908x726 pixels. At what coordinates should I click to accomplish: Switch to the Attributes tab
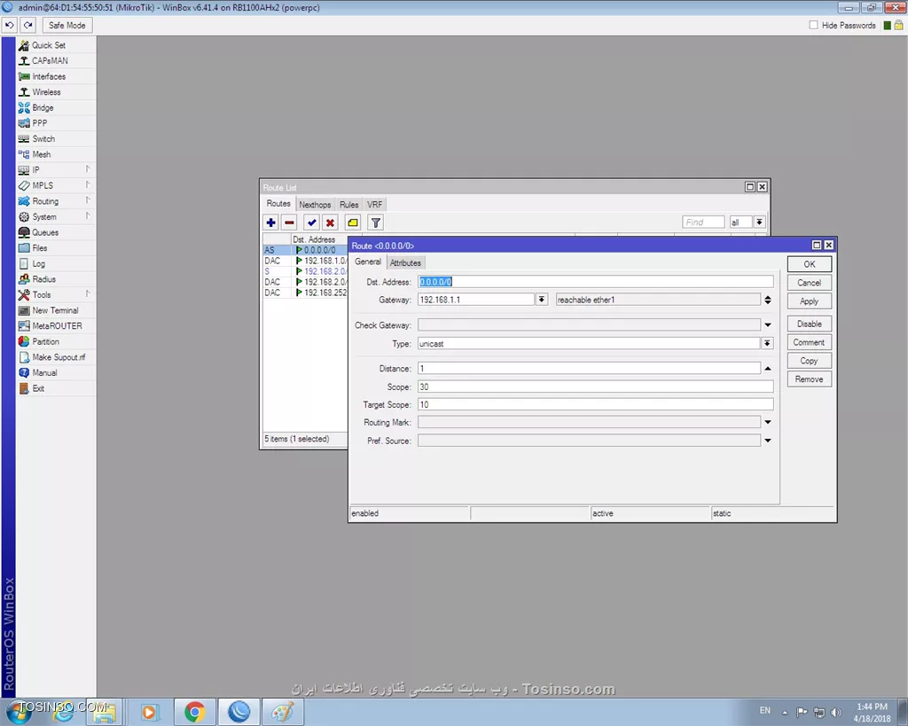coord(405,263)
